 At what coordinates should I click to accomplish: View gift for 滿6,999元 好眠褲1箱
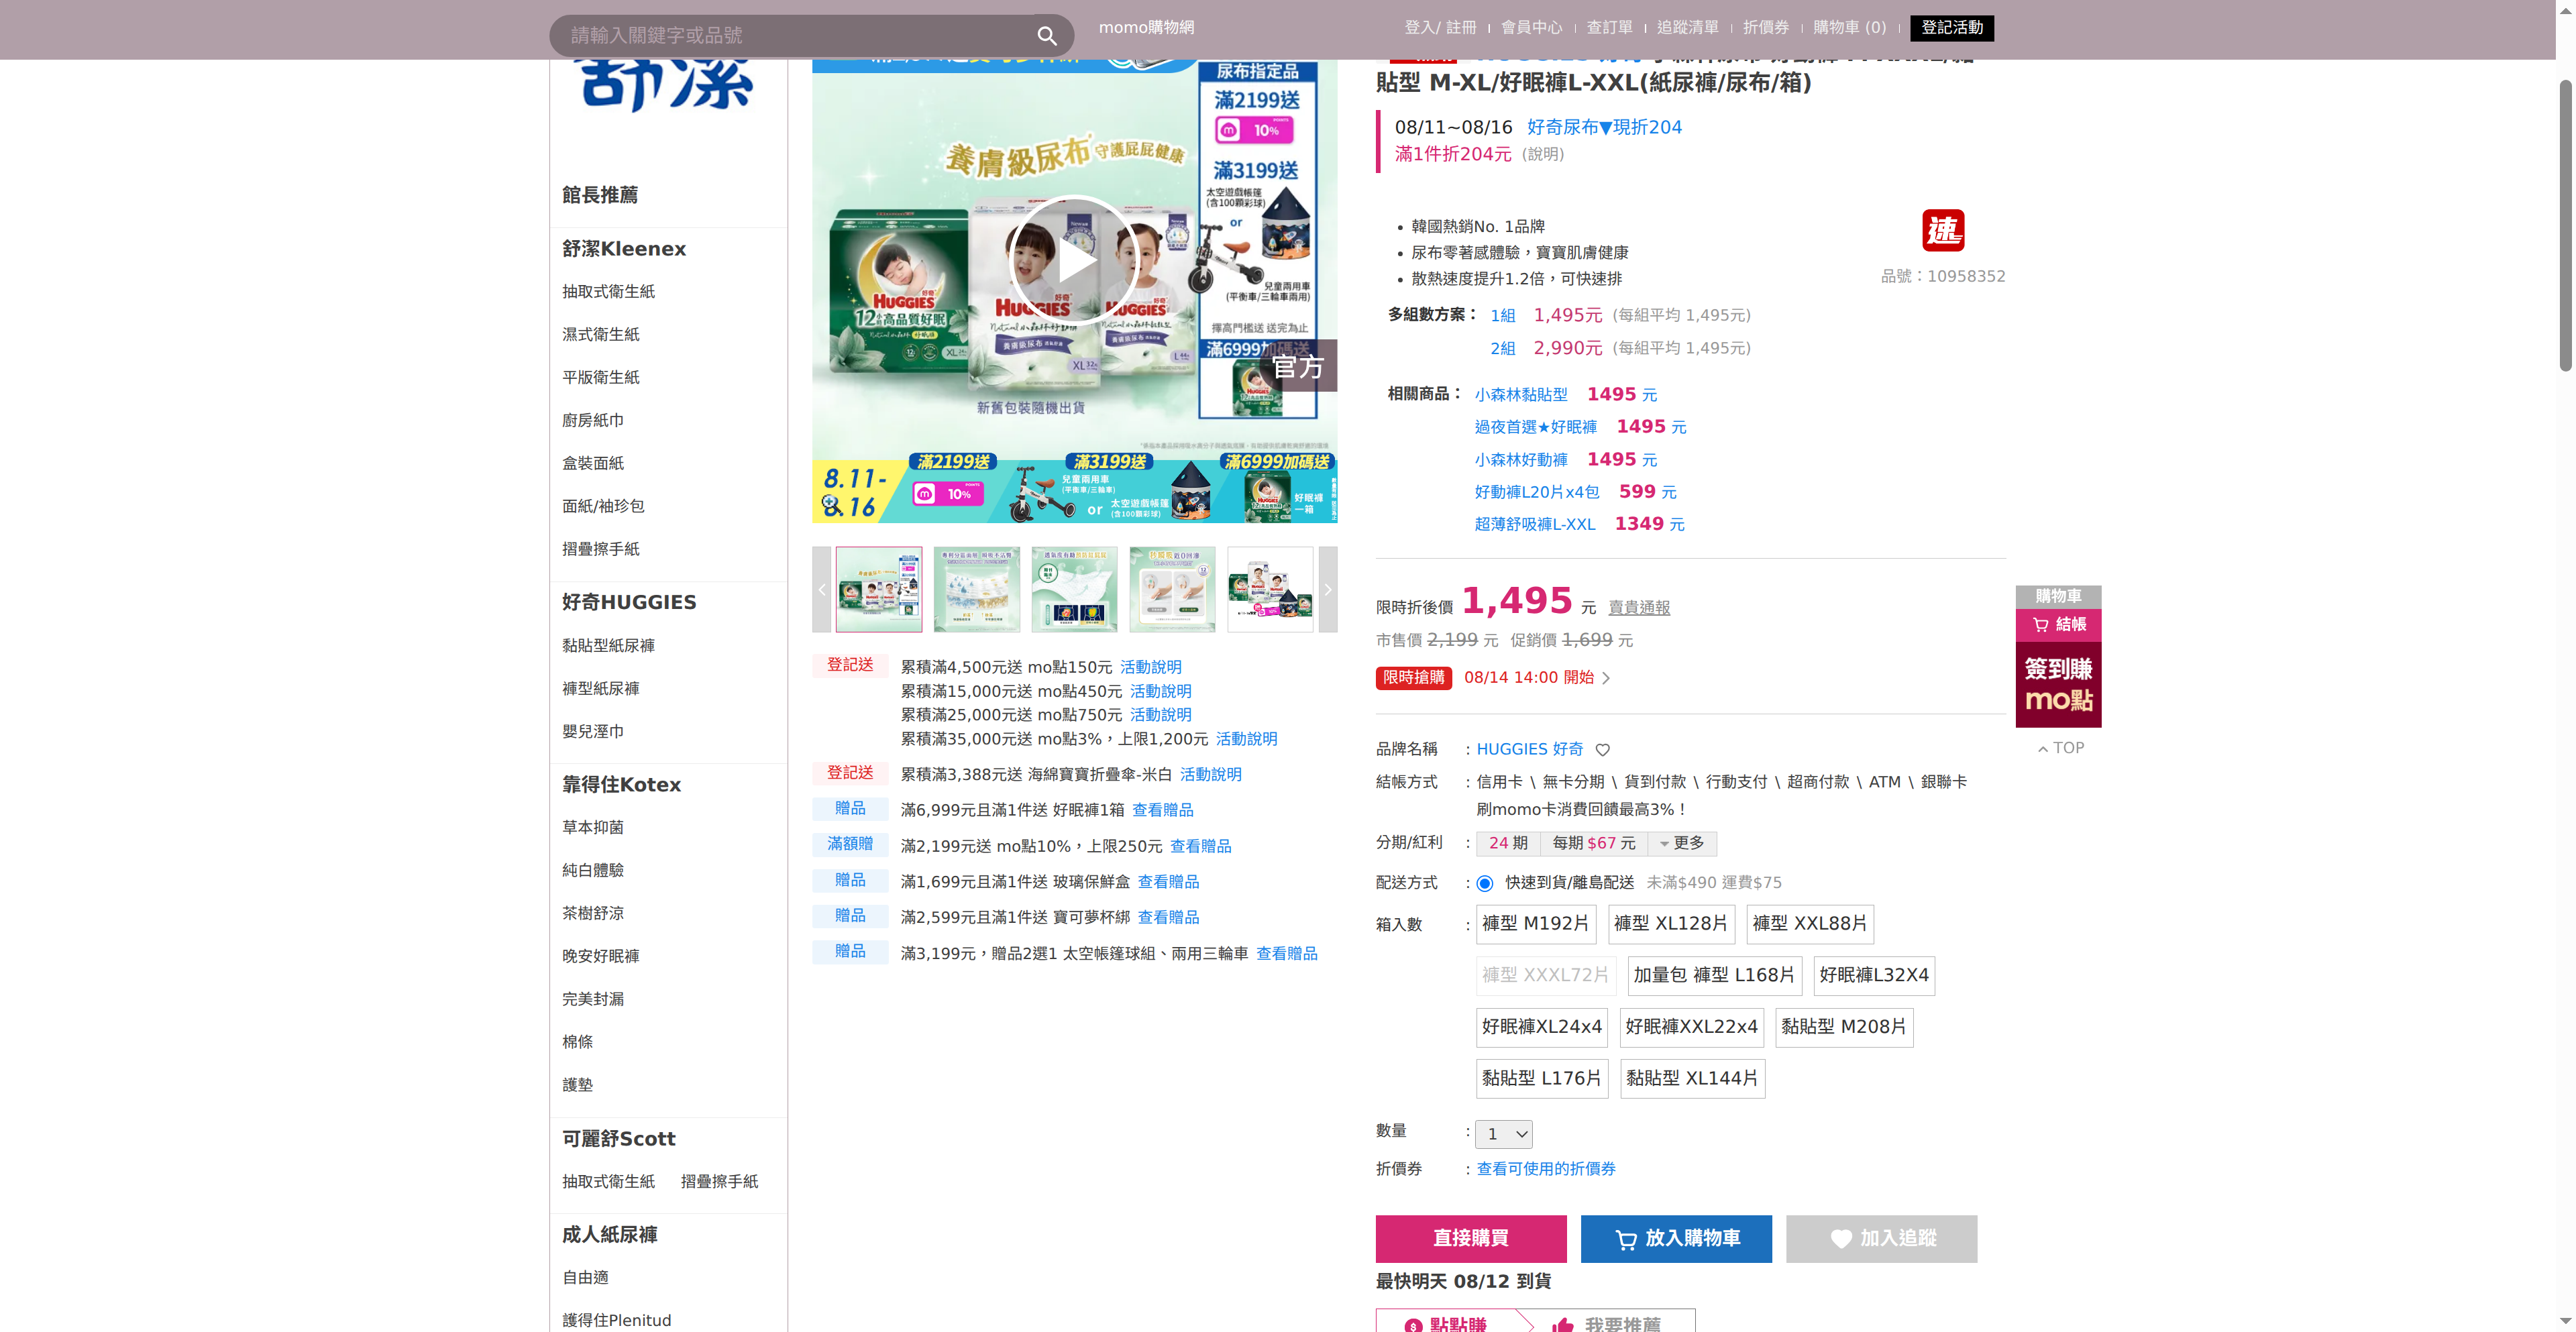pyautogui.click(x=1162, y=810)
